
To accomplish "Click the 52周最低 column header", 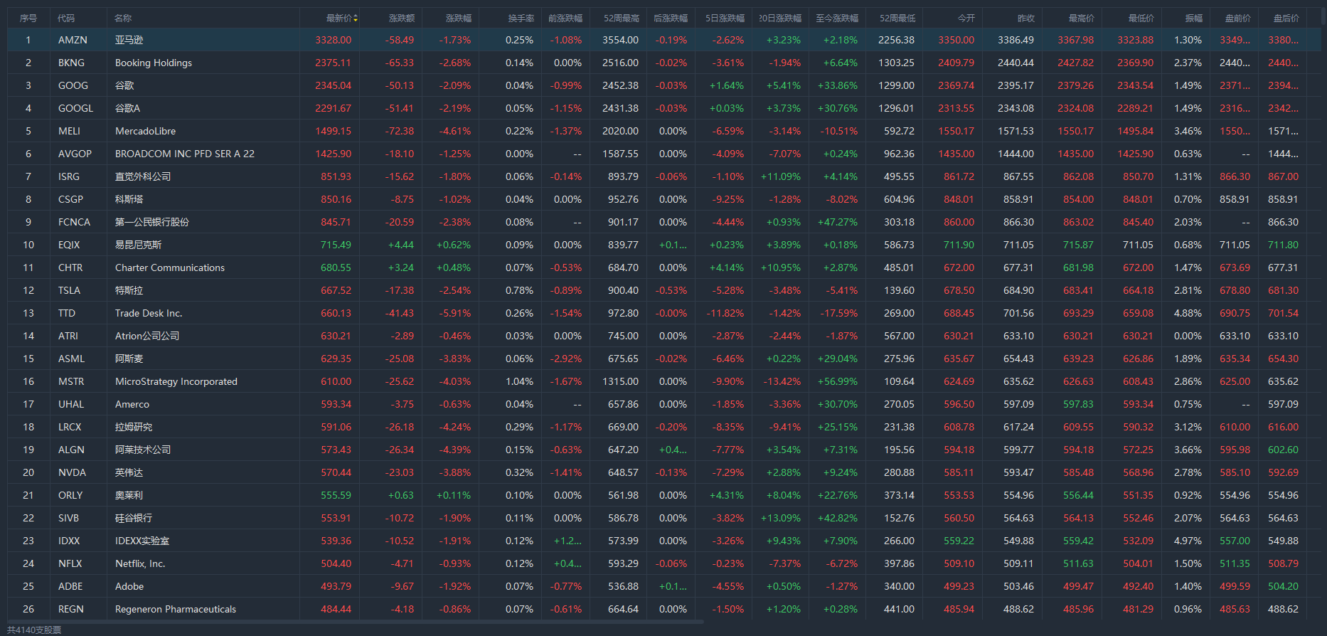I will pos(897,18).
